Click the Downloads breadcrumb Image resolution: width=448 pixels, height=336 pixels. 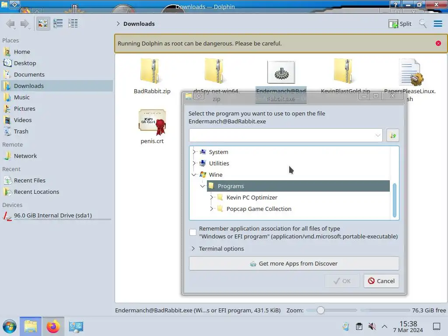point(139,24)
